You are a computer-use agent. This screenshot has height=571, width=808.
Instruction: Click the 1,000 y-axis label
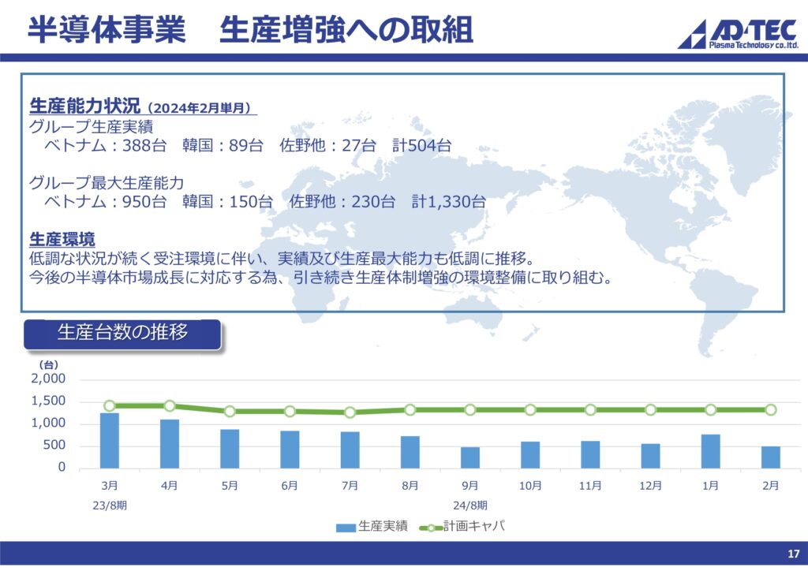[48, 423]
